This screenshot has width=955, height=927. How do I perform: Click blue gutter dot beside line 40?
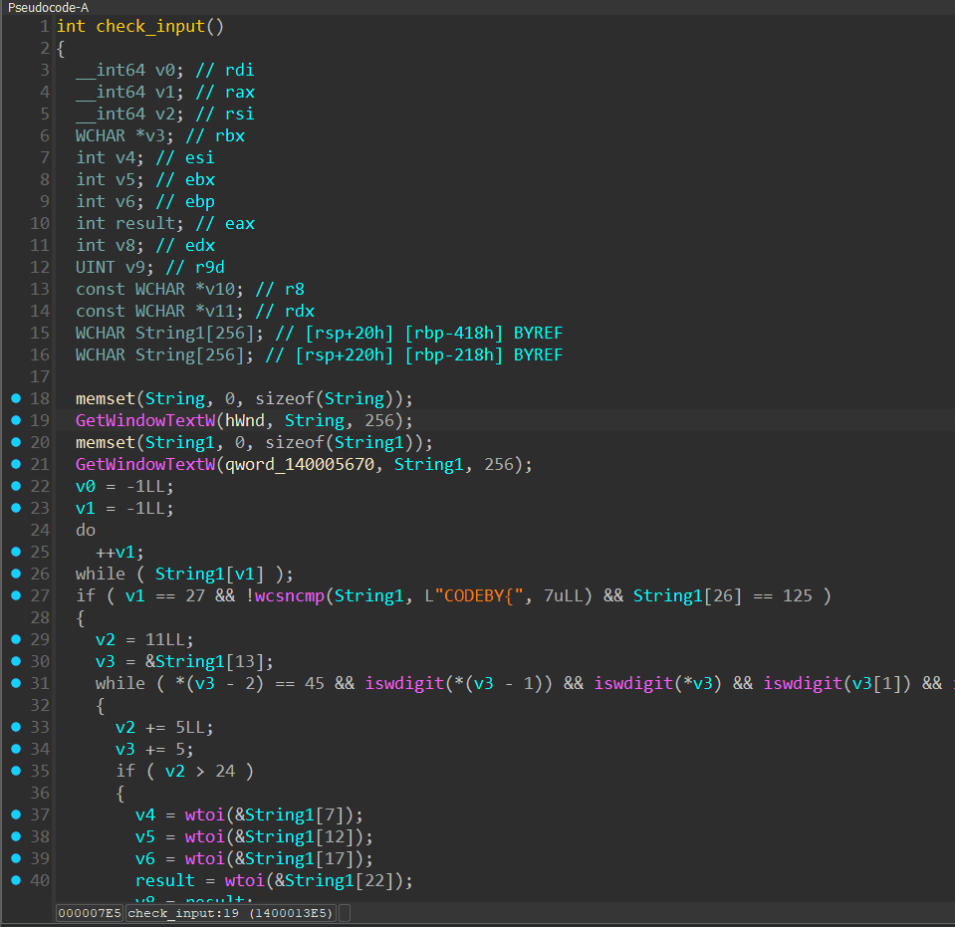click(x=15, y=880)
